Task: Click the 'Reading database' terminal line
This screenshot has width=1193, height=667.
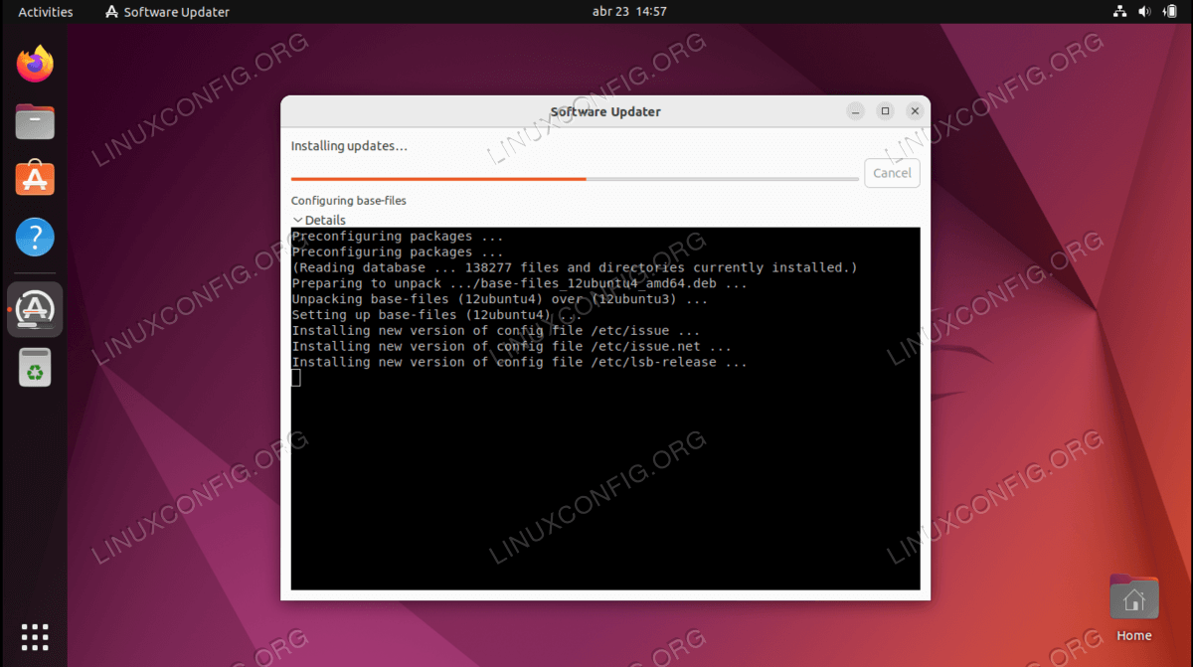Action: (575, 267)
